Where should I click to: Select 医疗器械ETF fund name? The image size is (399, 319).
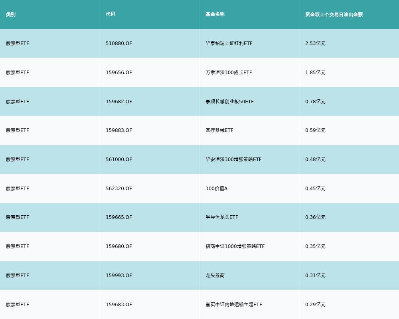[x=219, y=130]
